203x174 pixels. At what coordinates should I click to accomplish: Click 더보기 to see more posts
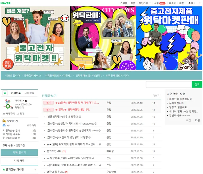(157, 95)
